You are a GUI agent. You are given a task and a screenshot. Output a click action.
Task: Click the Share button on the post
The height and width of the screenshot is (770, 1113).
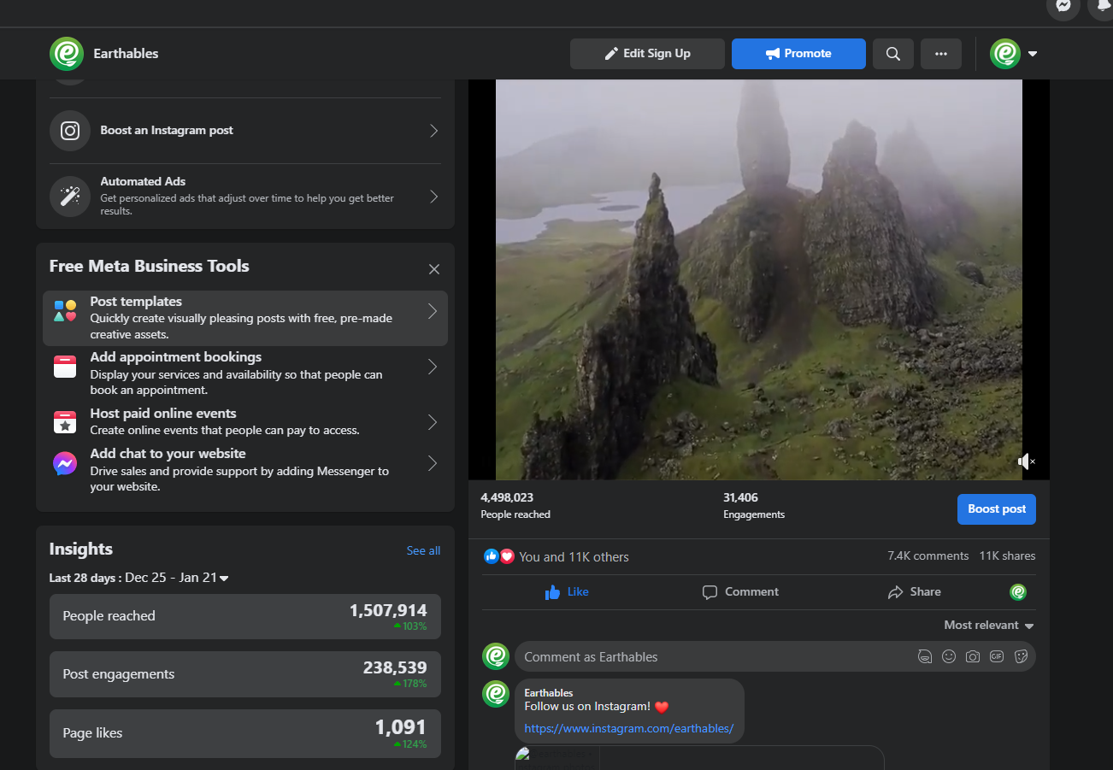coord(914,592)
